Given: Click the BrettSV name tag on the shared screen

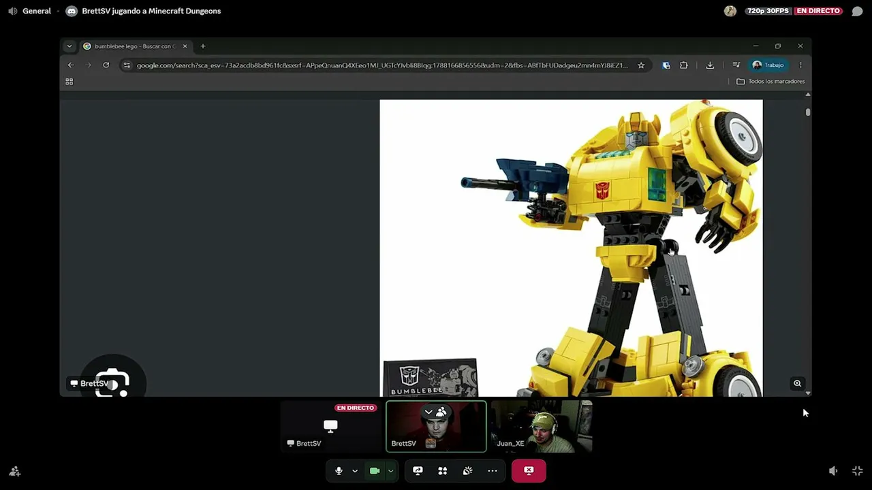Looking at the screenshot, I should click(89, 383).
